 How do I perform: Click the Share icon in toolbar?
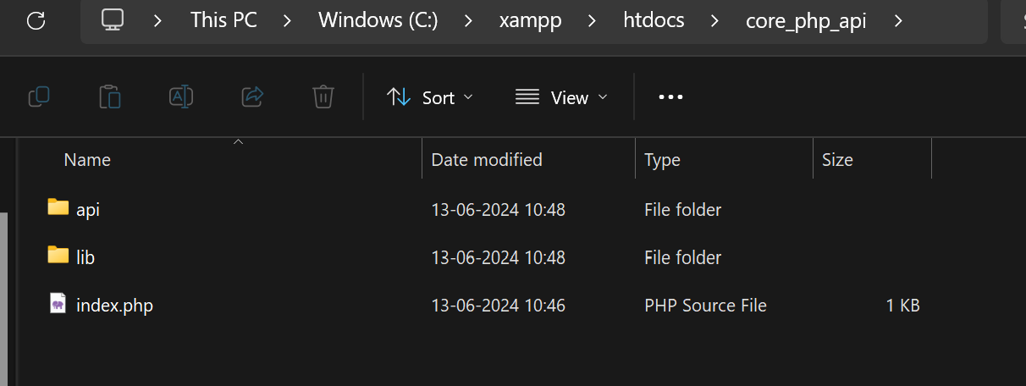point(252,97)
